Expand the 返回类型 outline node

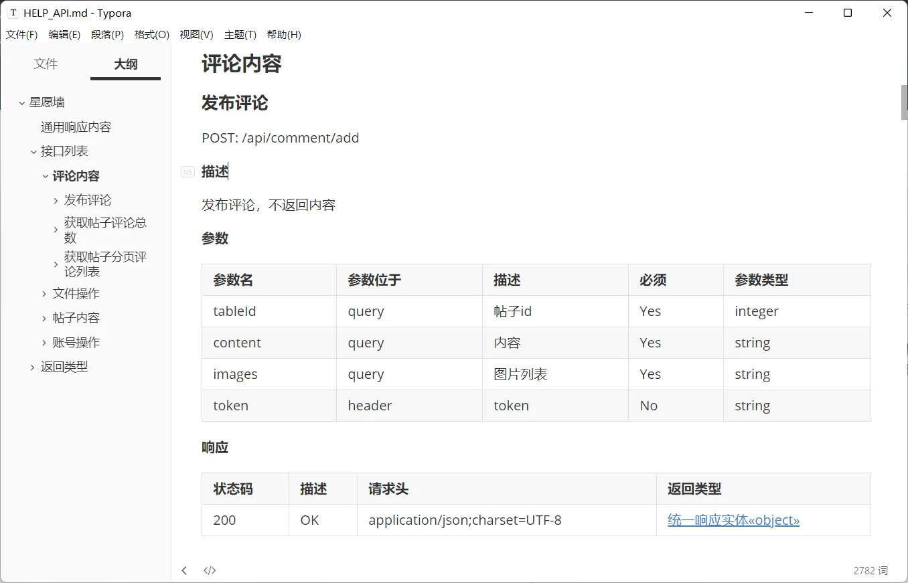point(31,366)
